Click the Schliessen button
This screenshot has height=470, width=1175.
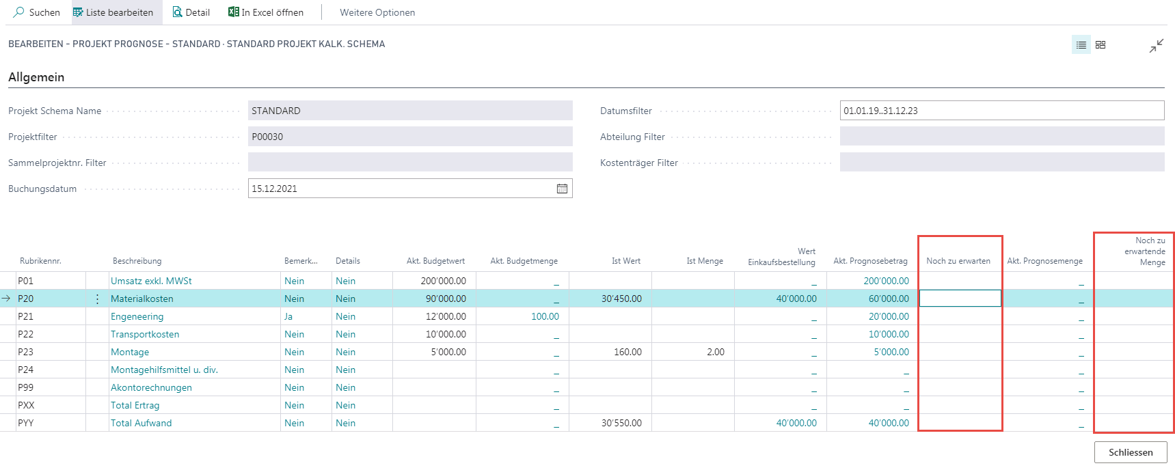1131,452
